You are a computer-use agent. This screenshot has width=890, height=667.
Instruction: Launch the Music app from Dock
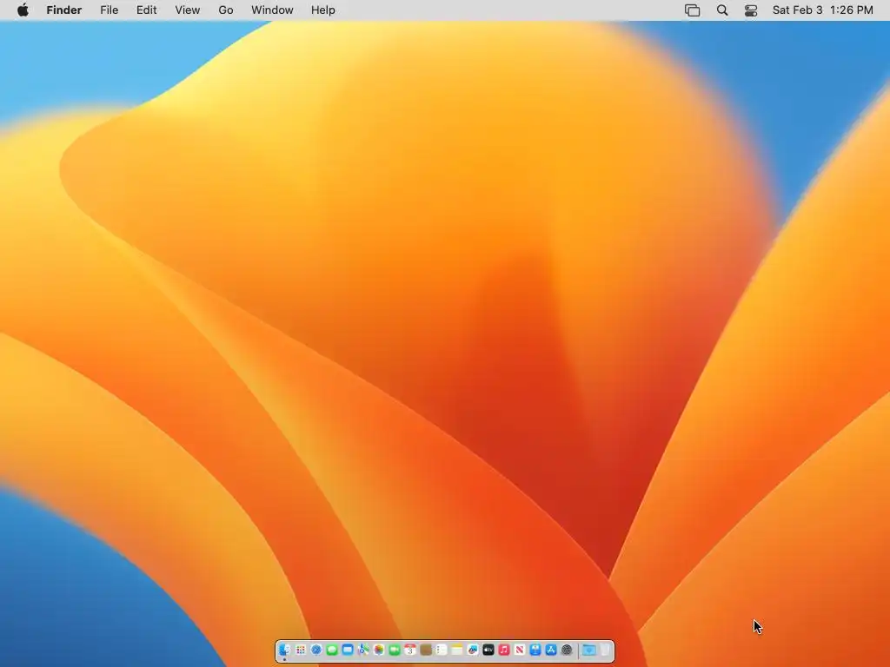[x=503, y=650]
